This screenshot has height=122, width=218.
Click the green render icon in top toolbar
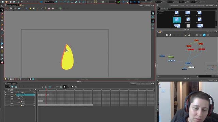pyautogui.click(x=119, y=2)
